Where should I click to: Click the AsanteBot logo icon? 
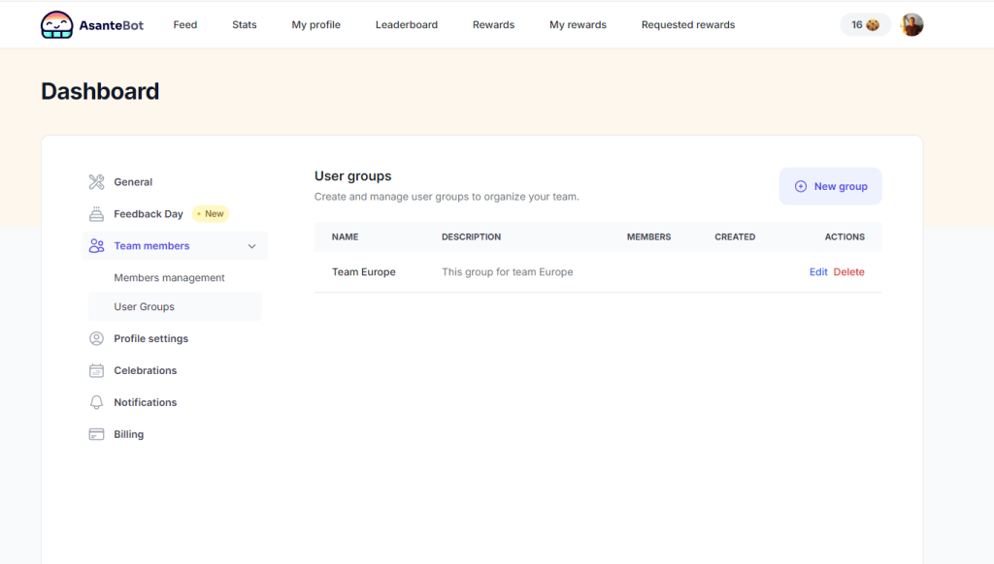point(56,25)
